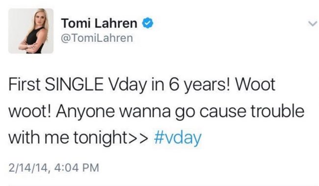This screenshot has height=186, width=319.
Task: Open the tweet options chevron menu
Action: [x=313, y=24]
